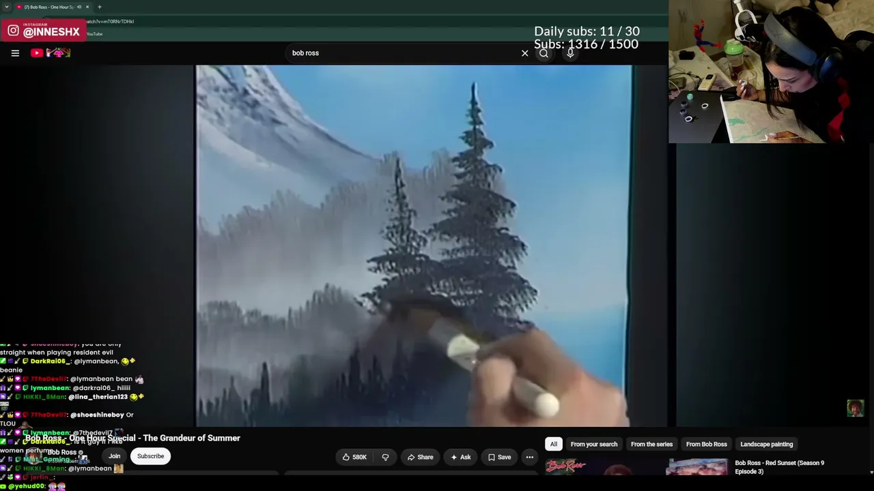Click the 'Daily subs: 11 / 30' counter
Viewport: 874px width, 491px height.
(x=587, y=31)
